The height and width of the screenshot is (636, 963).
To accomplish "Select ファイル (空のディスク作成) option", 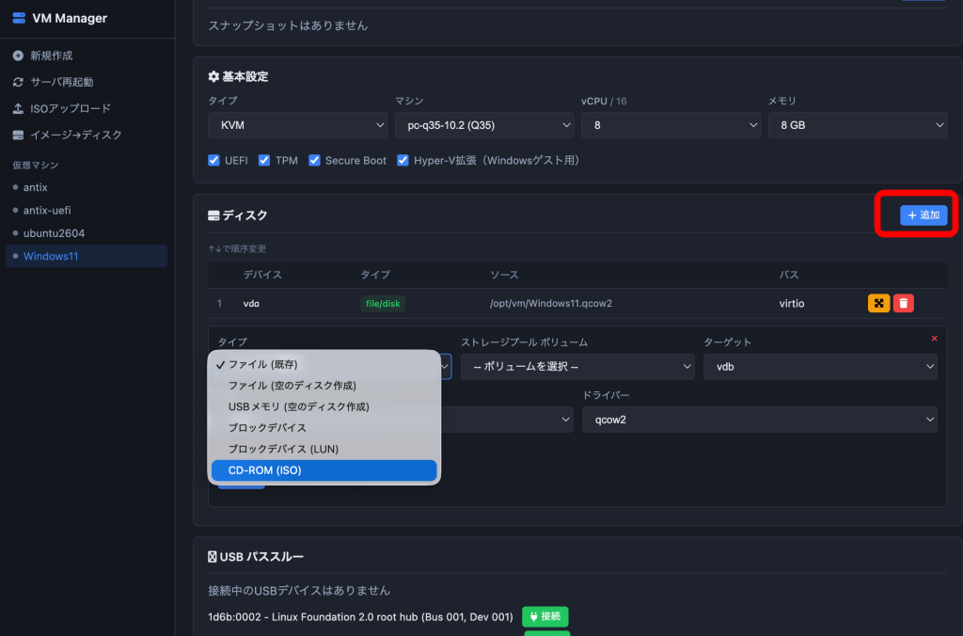I will coord(324,386).
